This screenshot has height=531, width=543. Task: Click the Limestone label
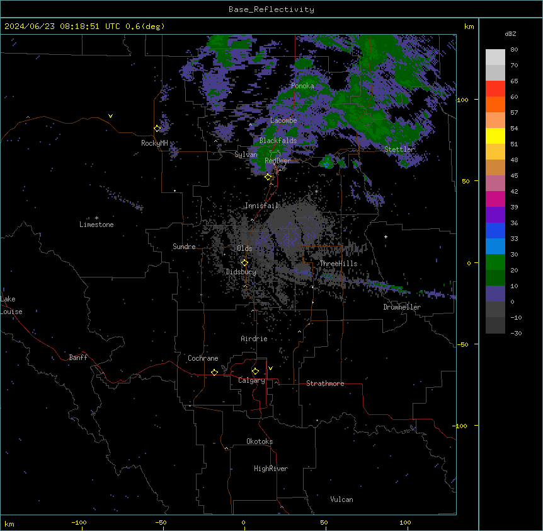(x=96, y=225)
